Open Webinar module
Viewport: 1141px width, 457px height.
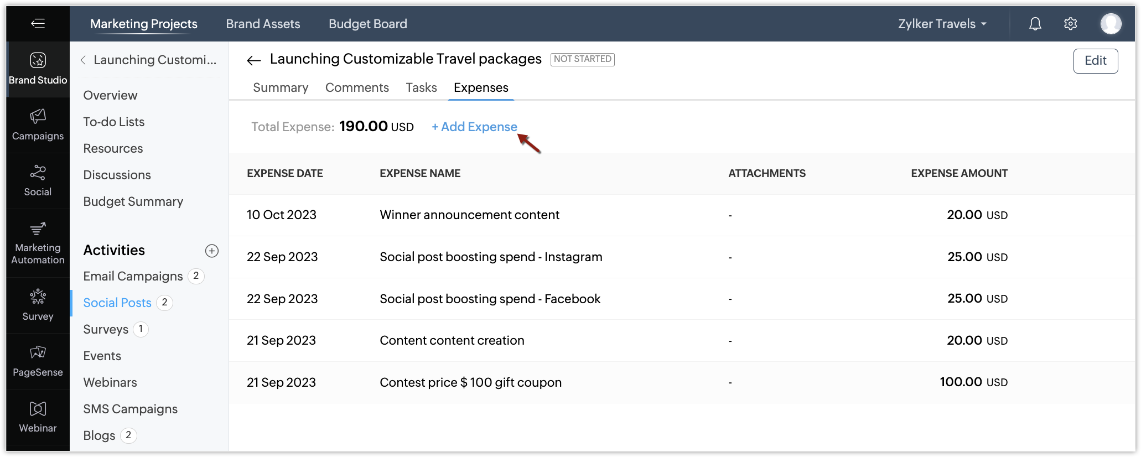click(x=38, y=417)
